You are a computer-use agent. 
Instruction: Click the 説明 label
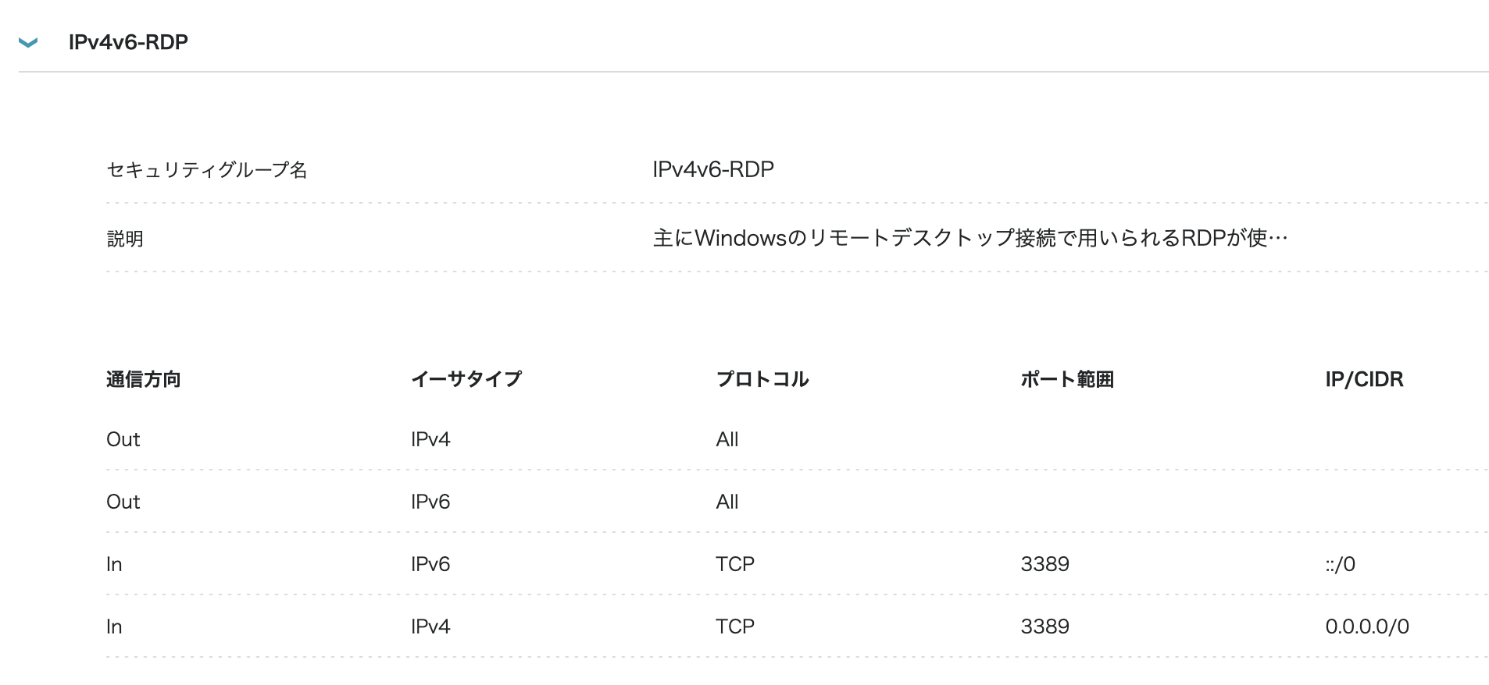(x=125, y=239)
